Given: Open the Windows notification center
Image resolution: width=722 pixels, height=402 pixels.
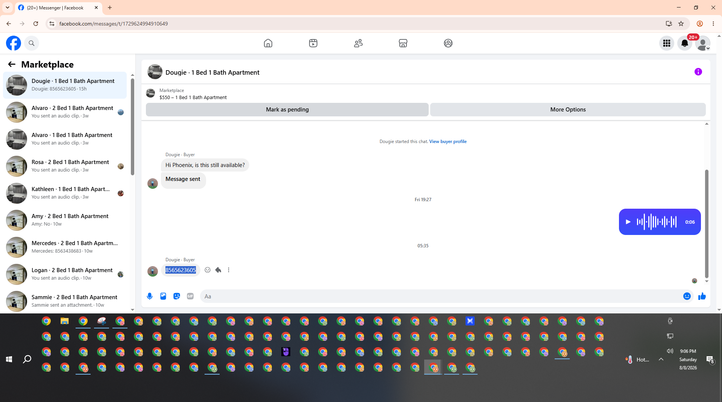Looking at the screenshot, I should [x=710, y=360].
